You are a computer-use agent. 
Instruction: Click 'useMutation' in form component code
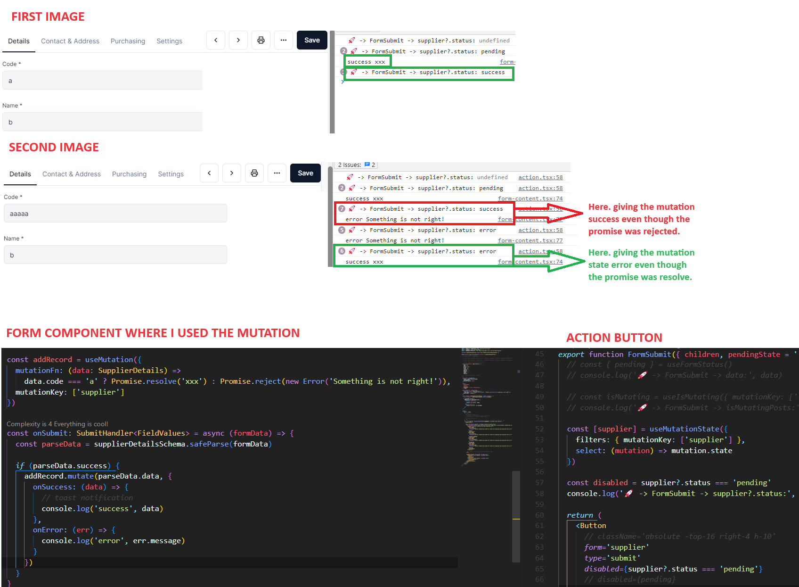click(x=109, y=360)
